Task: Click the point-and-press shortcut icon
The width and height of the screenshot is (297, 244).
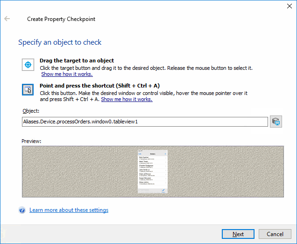Action: pos(28,89)
